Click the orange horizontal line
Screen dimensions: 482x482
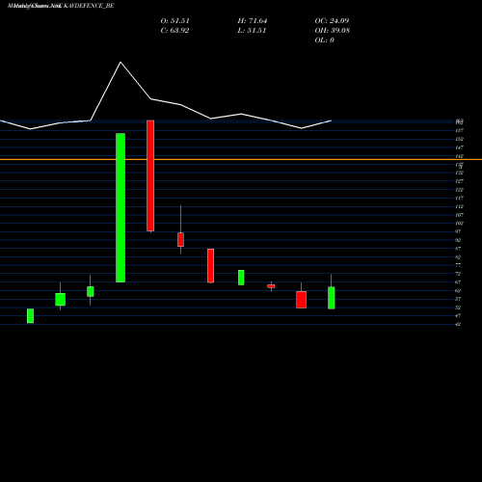(x=241, y=159)
